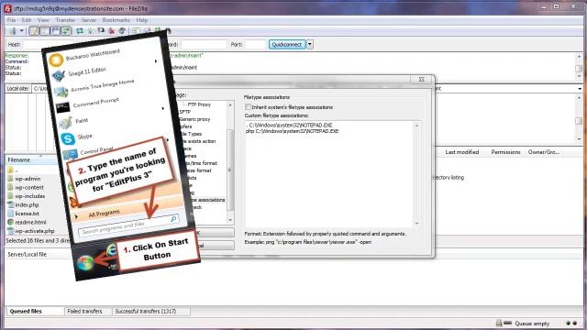
Task: Enable Inherit system's filetype associations checkbox
Action: [x=248, y=107]
